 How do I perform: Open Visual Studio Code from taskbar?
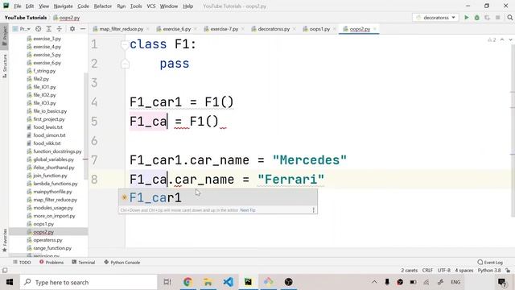(228, 282)
